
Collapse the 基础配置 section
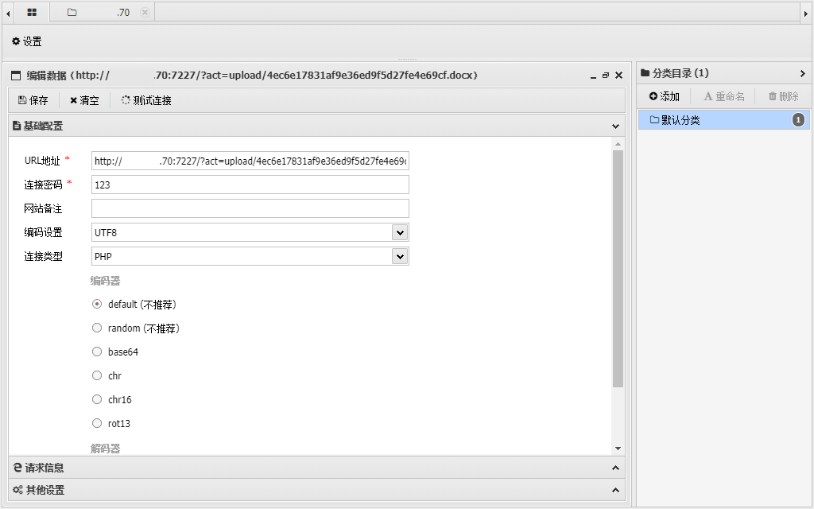(x=615, y=126)
